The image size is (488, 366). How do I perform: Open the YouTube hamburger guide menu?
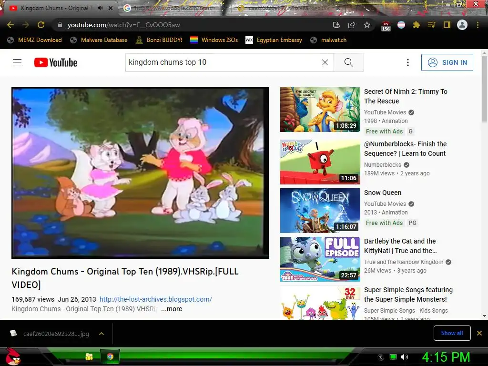click(x=17, y=62)
